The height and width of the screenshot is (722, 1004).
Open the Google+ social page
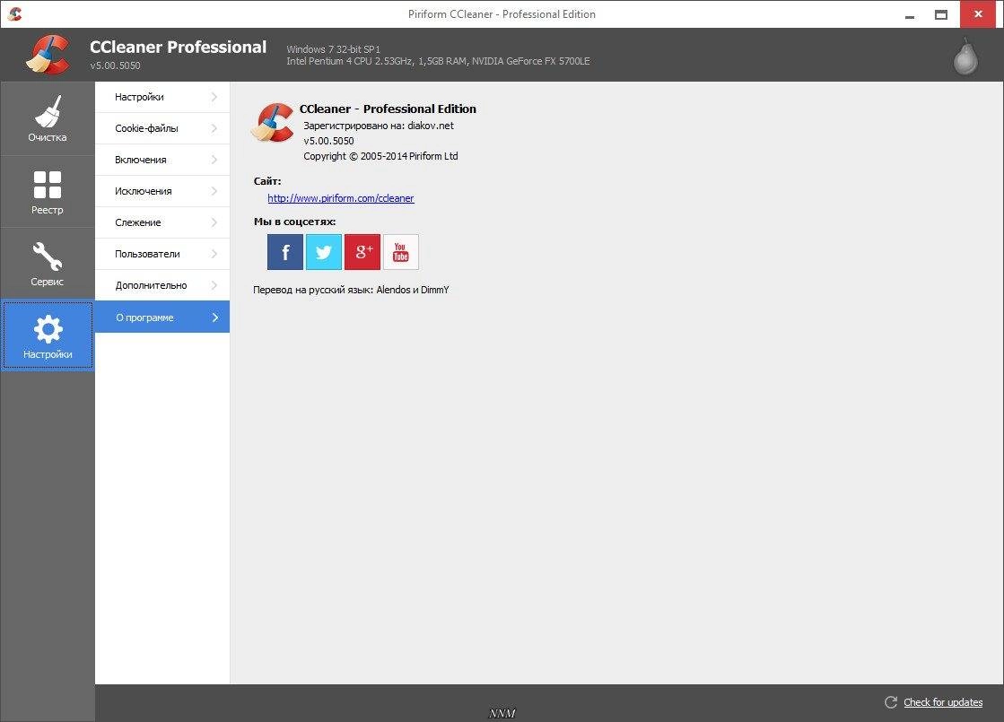point(362,251)
